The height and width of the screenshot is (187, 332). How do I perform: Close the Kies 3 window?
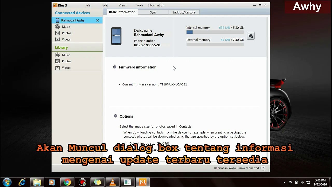tap(265, 5)
